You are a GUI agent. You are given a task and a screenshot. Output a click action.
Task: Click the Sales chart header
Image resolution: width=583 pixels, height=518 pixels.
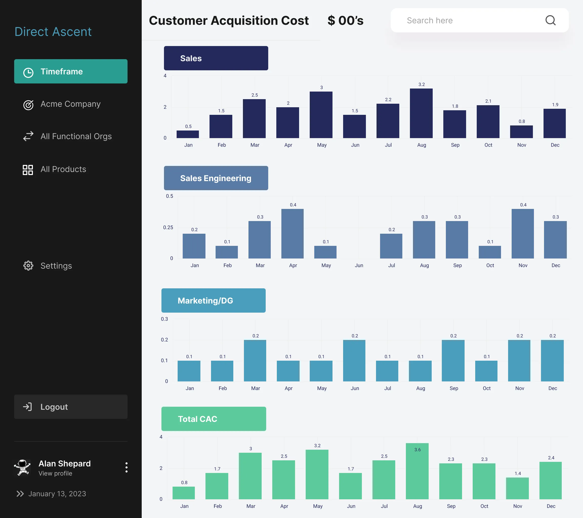click(x=216, y=58)
